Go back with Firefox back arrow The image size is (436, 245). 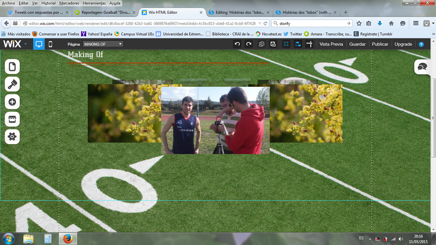click(6, 23)
